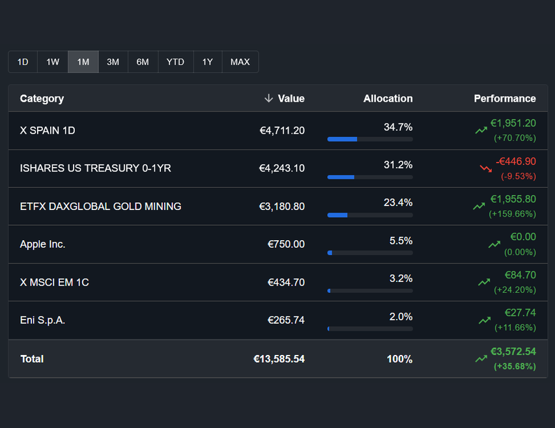The width and height of the screenshot is (555, 428).
Task: Click the allocation bar for Eni S.p.A.
Action: click(x=369, y=329)
